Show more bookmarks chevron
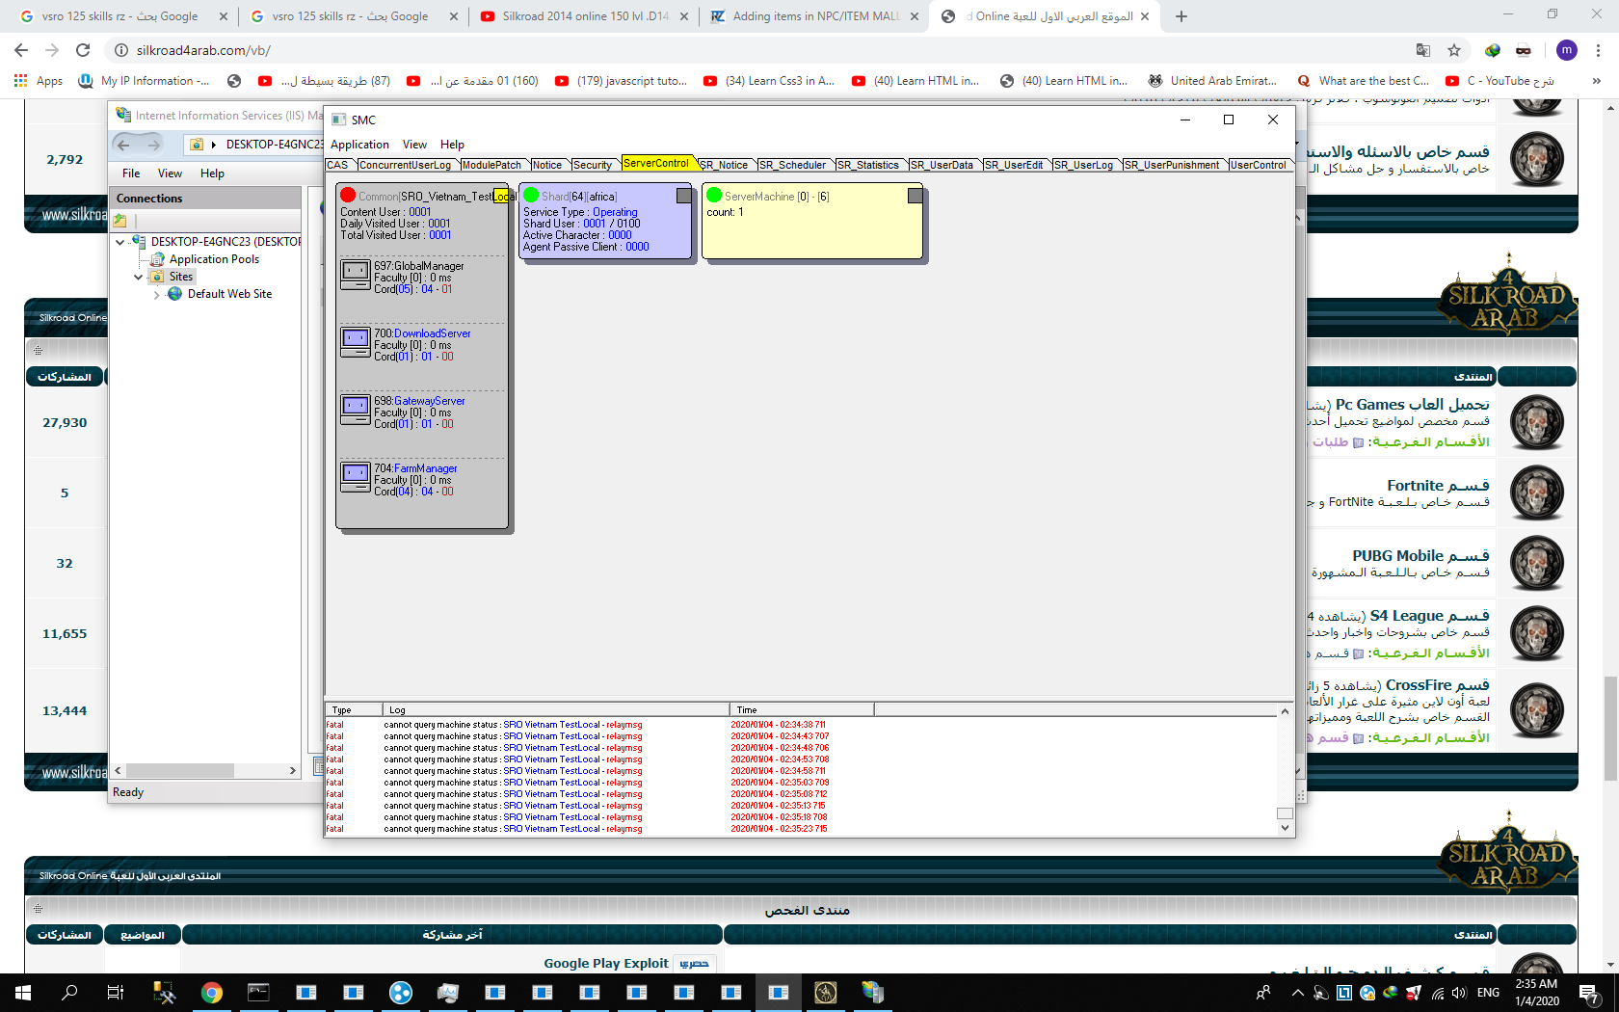This screenshot has width=1619, height=1012. (1597, 81)
